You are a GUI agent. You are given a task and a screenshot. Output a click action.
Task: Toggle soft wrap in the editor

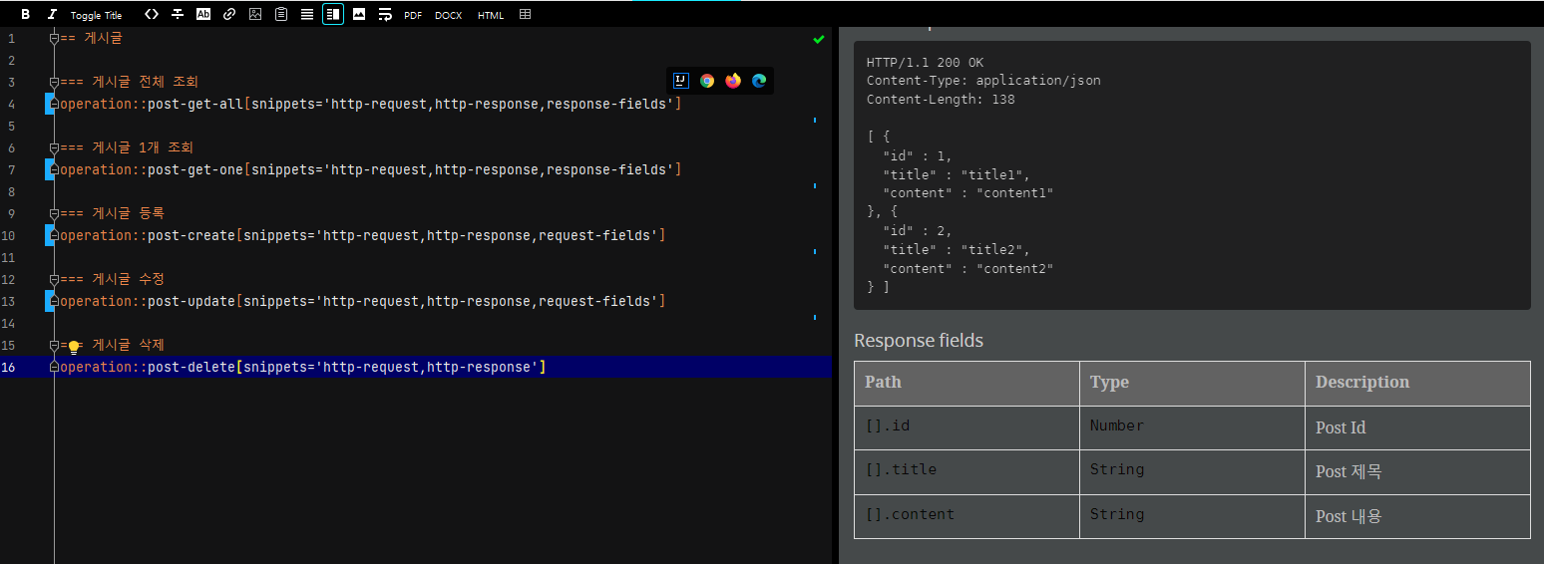tap(385, 15)
